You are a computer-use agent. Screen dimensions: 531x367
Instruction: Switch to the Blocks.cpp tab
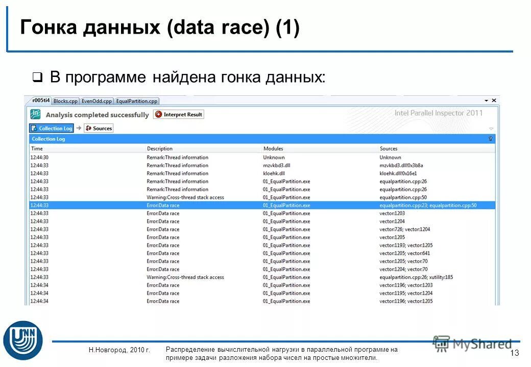click(65, 101)
